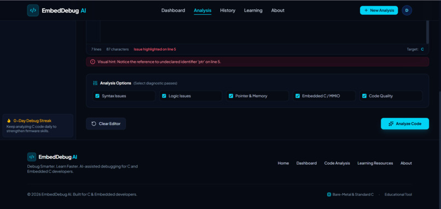Uncheck the Syntax Issues checkbox

pos(97,96)
